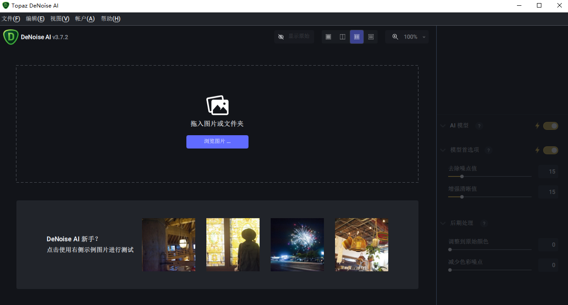Switch to comparison grid view
Screen dimensions: 568x305
click(x=371, y=37)
